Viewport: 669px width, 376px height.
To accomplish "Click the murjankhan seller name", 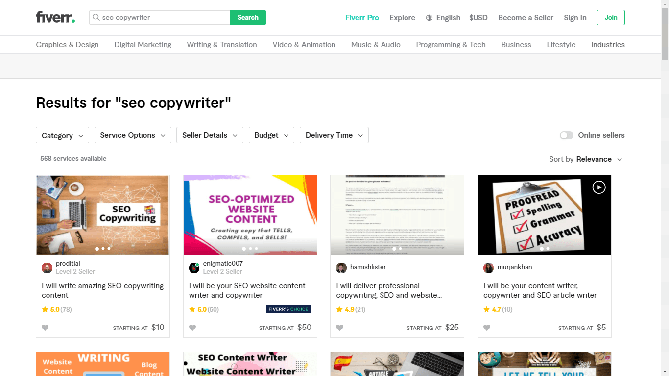I will point(515,267).
